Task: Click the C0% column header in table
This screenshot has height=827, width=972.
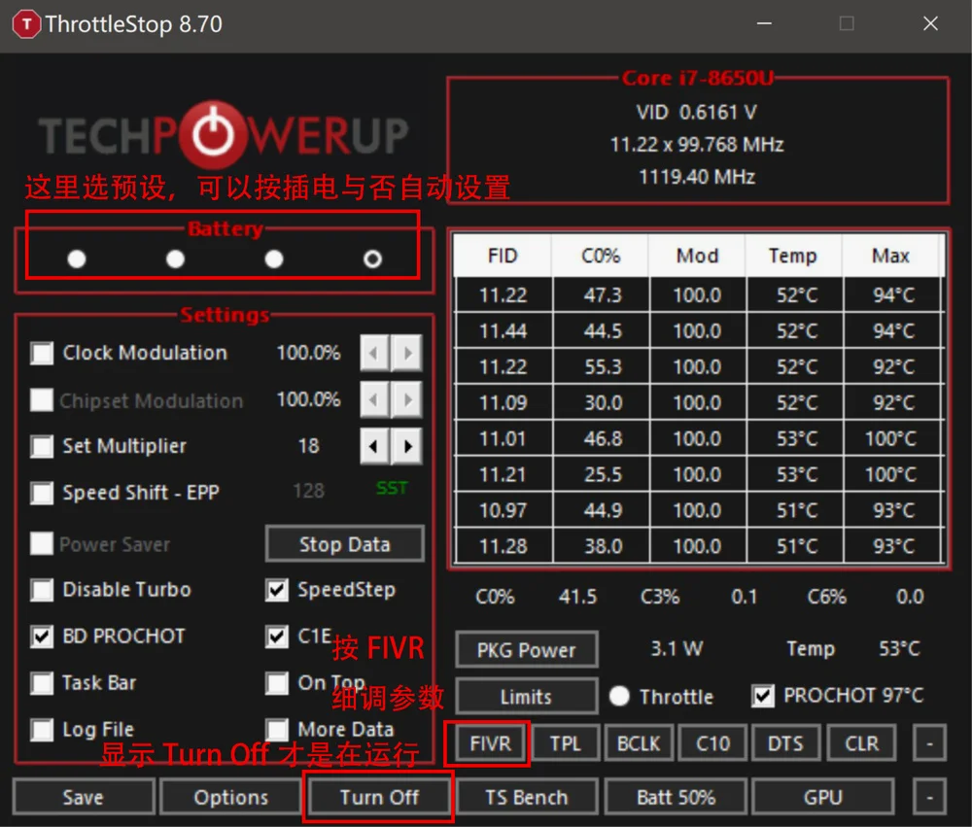Action: point(601,256)
